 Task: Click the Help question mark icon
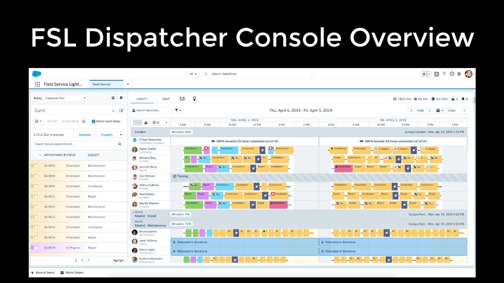[444, 74]
